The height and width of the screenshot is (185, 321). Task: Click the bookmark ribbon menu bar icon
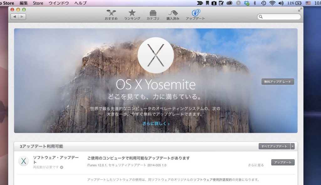208,3
